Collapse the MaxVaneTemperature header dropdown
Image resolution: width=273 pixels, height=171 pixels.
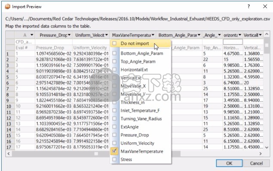tap(153, 35)
